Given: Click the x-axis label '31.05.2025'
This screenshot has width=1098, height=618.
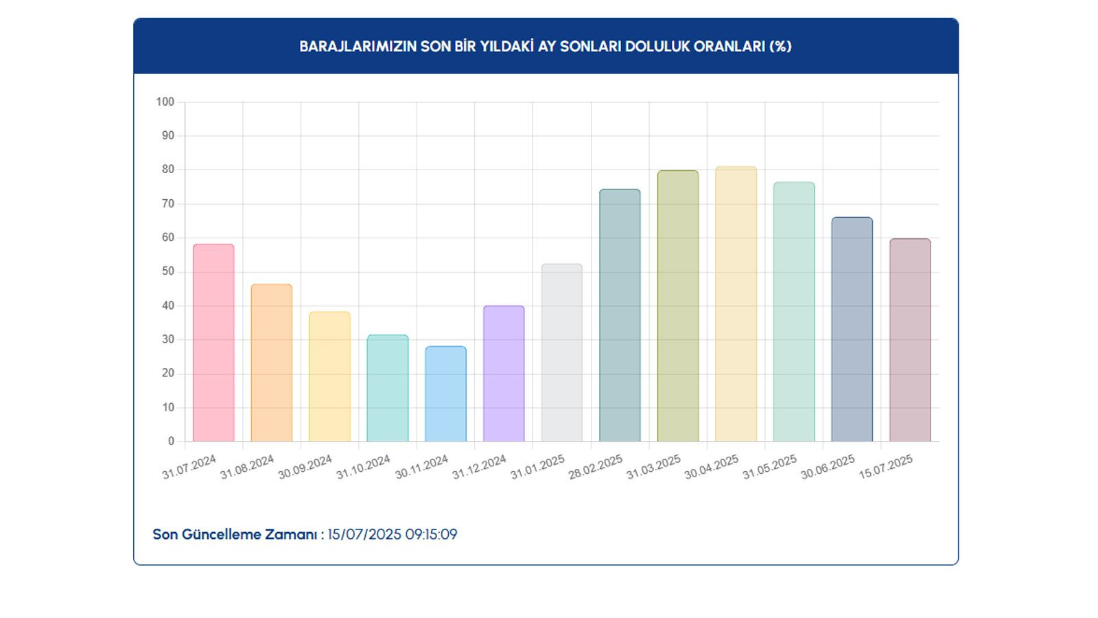Looking at the screenshot, I should pos(769,467).
